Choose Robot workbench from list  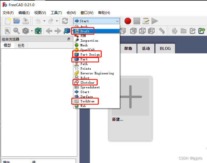pos(96,78)
